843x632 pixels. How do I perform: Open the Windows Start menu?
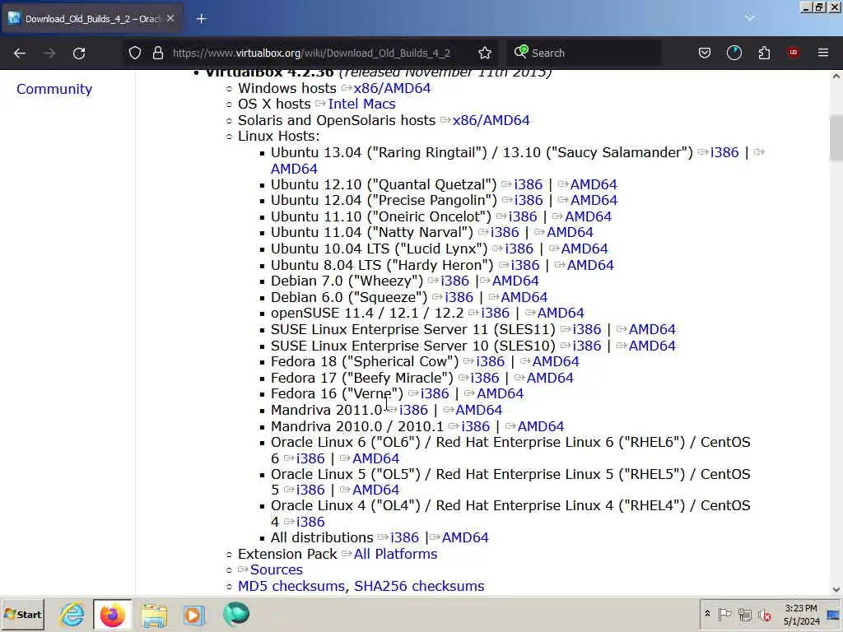pyautogui.click(x=22, y=614)
